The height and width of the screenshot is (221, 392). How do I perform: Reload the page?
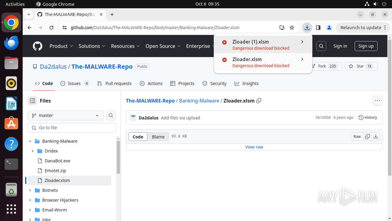click(x=51, y=28)
